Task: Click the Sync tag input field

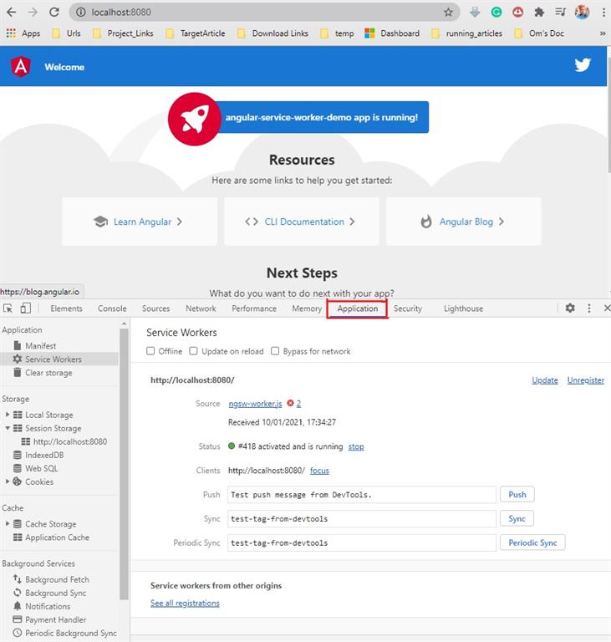Action: click(362, 519)
